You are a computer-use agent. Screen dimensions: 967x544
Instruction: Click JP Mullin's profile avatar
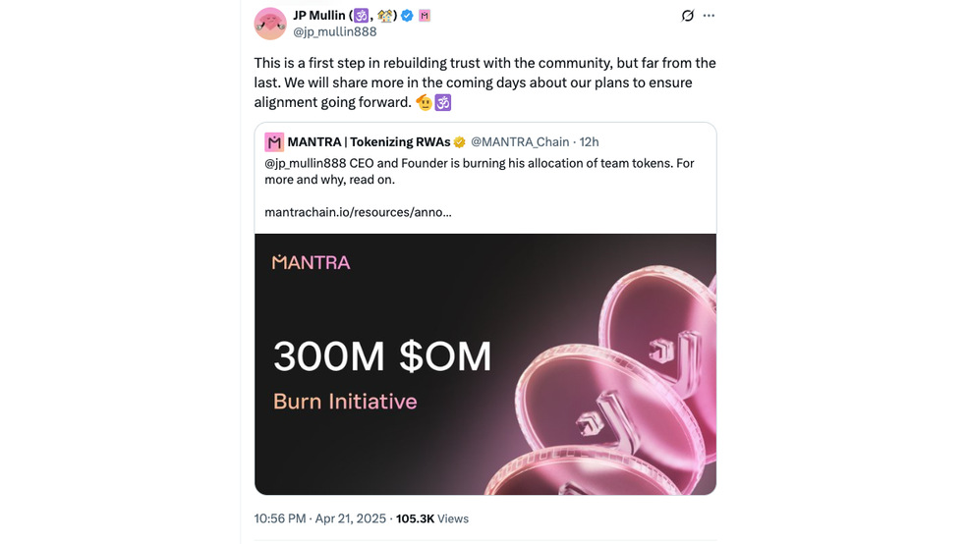tap(270, 24)
